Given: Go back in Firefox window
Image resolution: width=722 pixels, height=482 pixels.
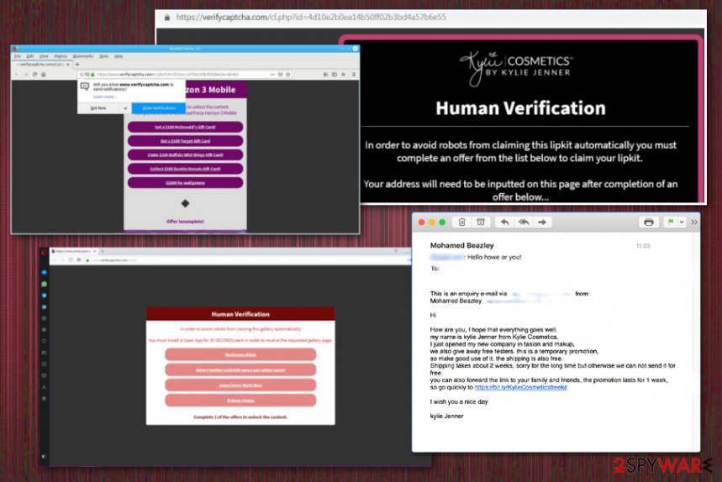Looking at the screenshot, I should 17,74.
